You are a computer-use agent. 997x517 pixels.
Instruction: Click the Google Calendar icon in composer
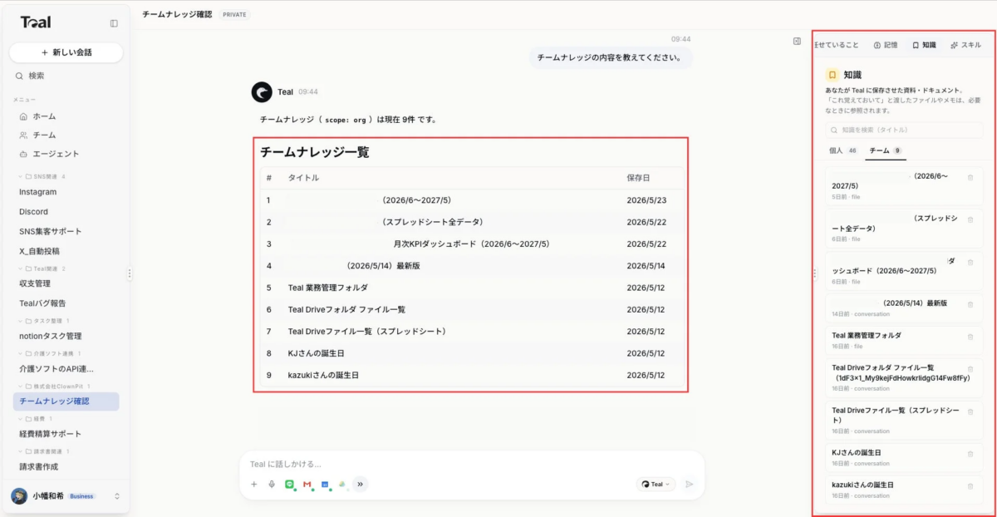pyautogui.click(x=325, y=484)
